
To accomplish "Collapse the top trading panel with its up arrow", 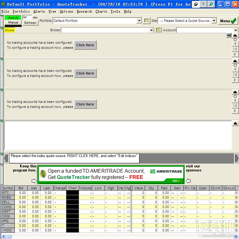I will click(x=235, y=36).
